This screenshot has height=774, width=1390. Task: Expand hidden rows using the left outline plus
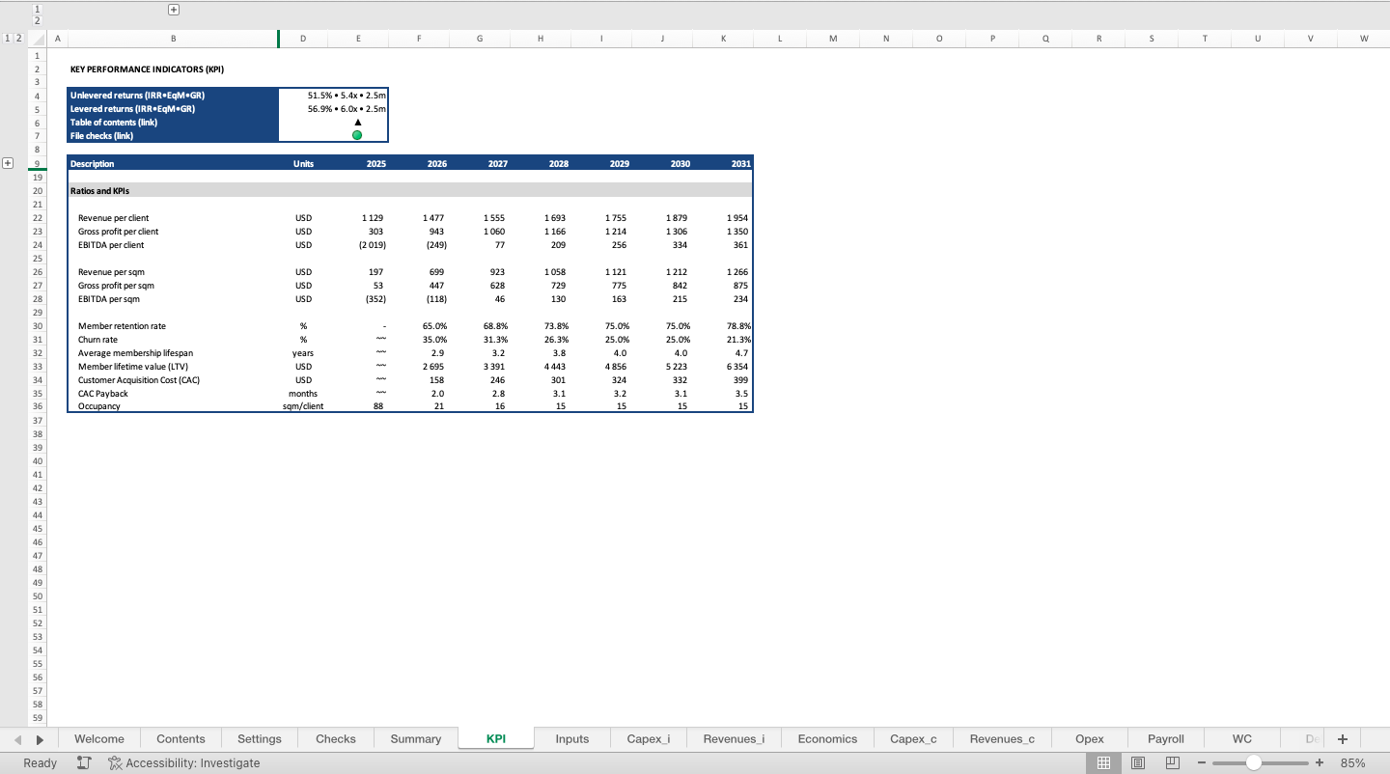click(x=7, y=163)
